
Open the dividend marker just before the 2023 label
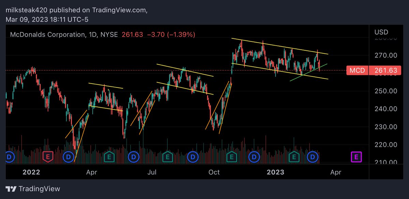(x=253, y=157)
